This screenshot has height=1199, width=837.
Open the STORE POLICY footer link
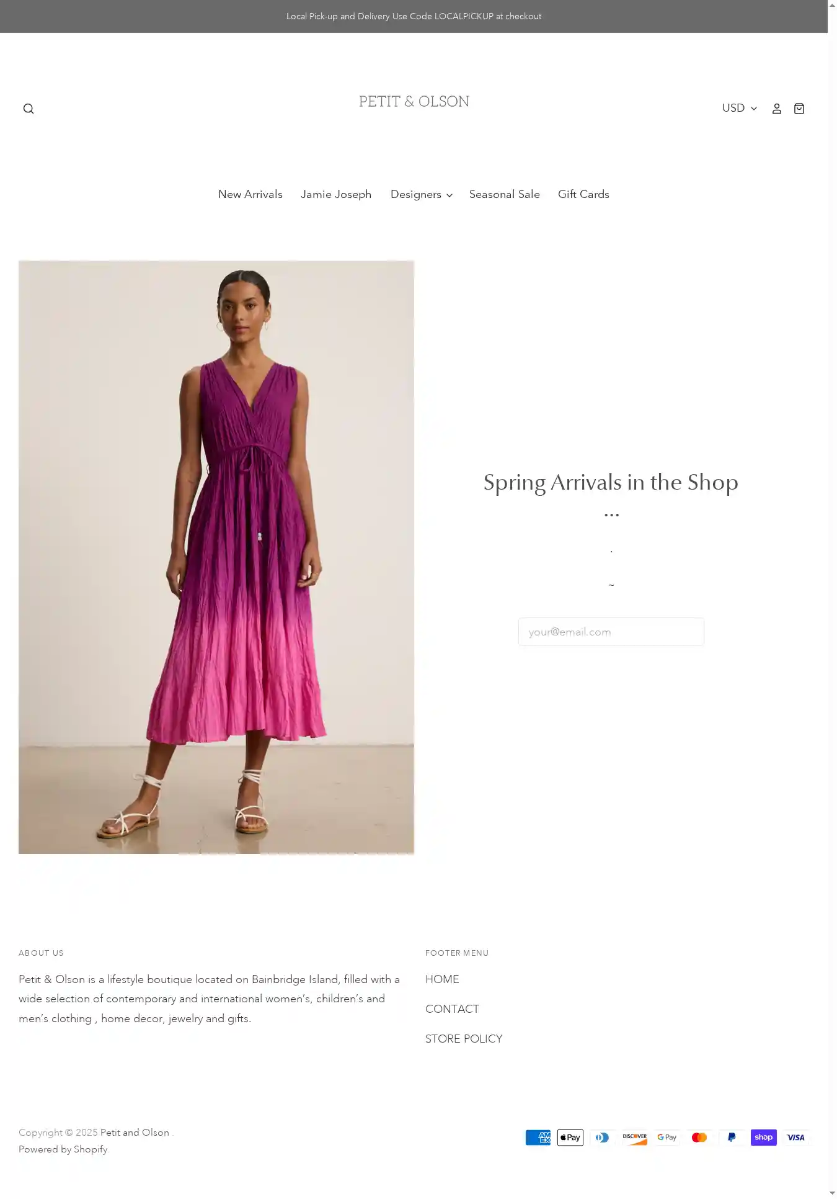pos(464,1039)
